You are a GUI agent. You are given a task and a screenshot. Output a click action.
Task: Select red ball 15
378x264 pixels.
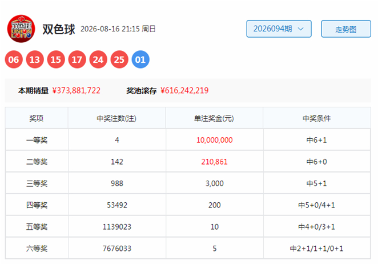pyautogui.click(x=56, y=59)
